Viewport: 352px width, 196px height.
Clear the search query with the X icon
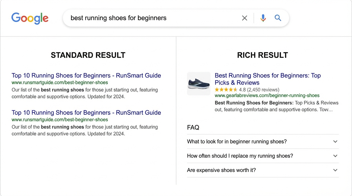pos(244,18)
